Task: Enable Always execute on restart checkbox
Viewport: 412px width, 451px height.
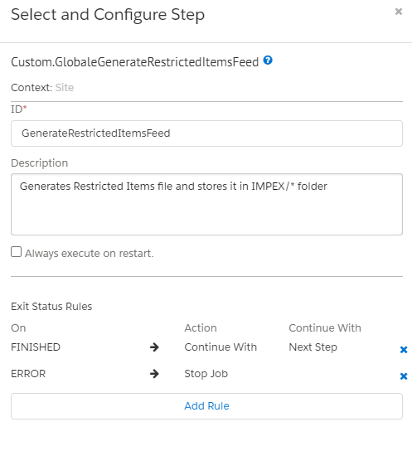Action: tap(16, 252)
